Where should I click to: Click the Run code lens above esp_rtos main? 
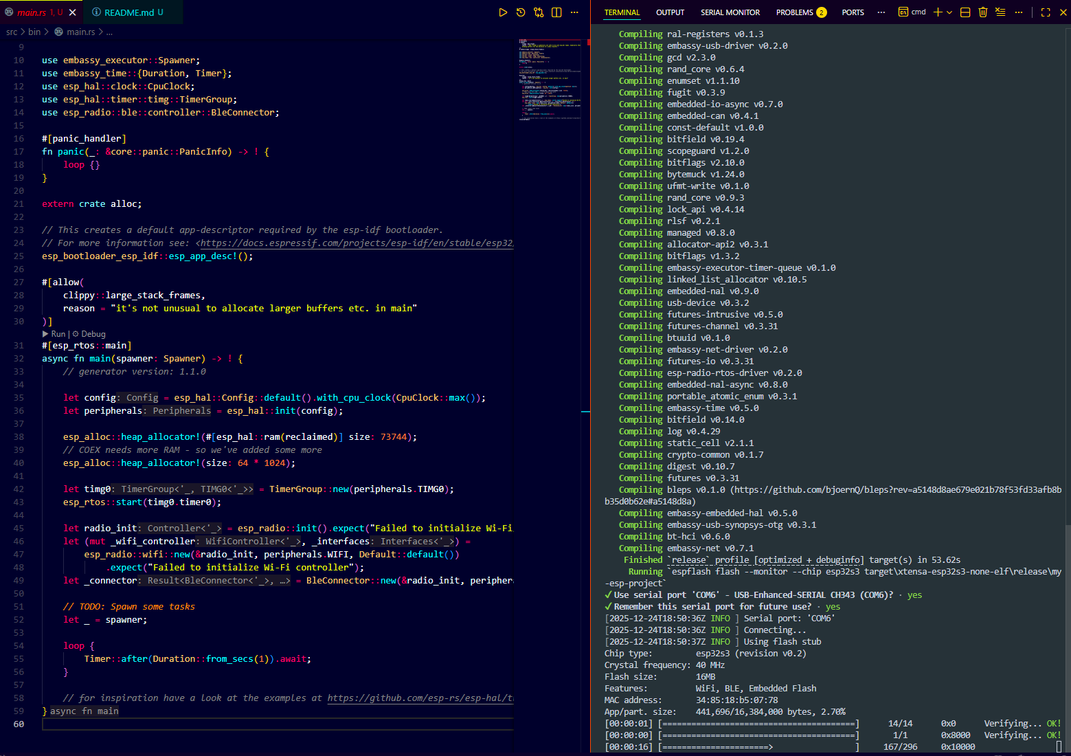pos(54,334)
